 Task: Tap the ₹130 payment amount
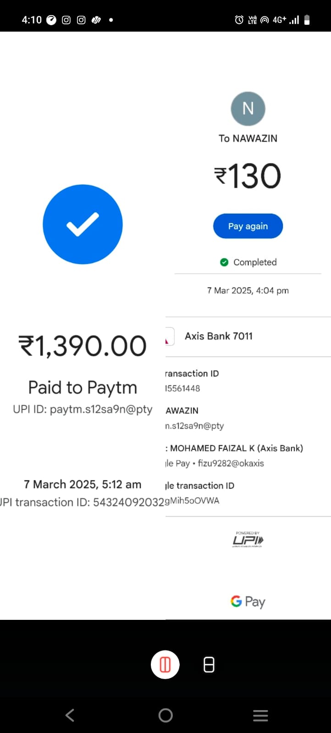click(x=248, y=176)
